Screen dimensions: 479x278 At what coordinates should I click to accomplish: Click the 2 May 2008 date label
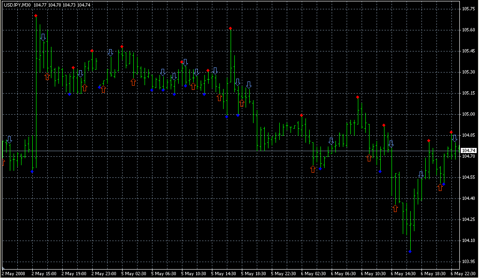14,273
